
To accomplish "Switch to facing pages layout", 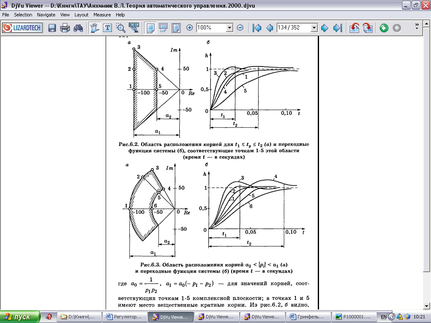I will tap(176, 28).
